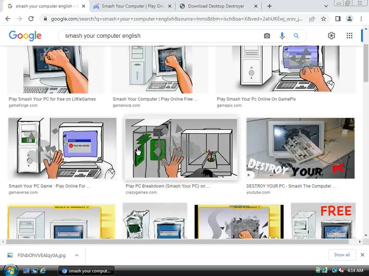This screenshot has width=369, height=276.
Task: Click Show all downloads button
Action: click(342, 255)
